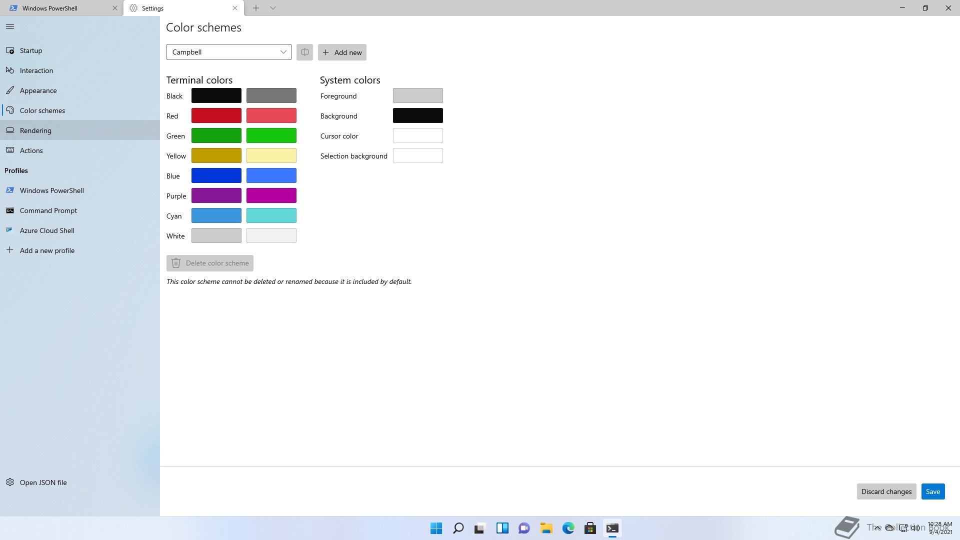Pick the bright White color swatch

271,235
